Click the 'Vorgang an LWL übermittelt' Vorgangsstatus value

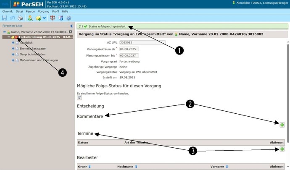click(138, 72)
